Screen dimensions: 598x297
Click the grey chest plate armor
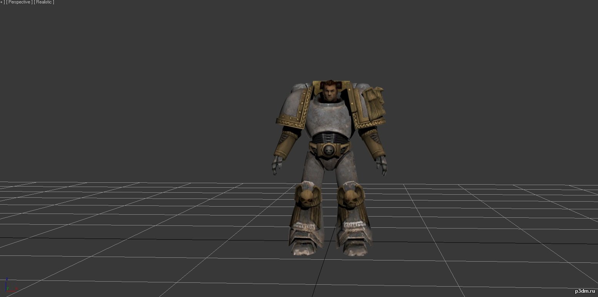click(x=330, y=115)
